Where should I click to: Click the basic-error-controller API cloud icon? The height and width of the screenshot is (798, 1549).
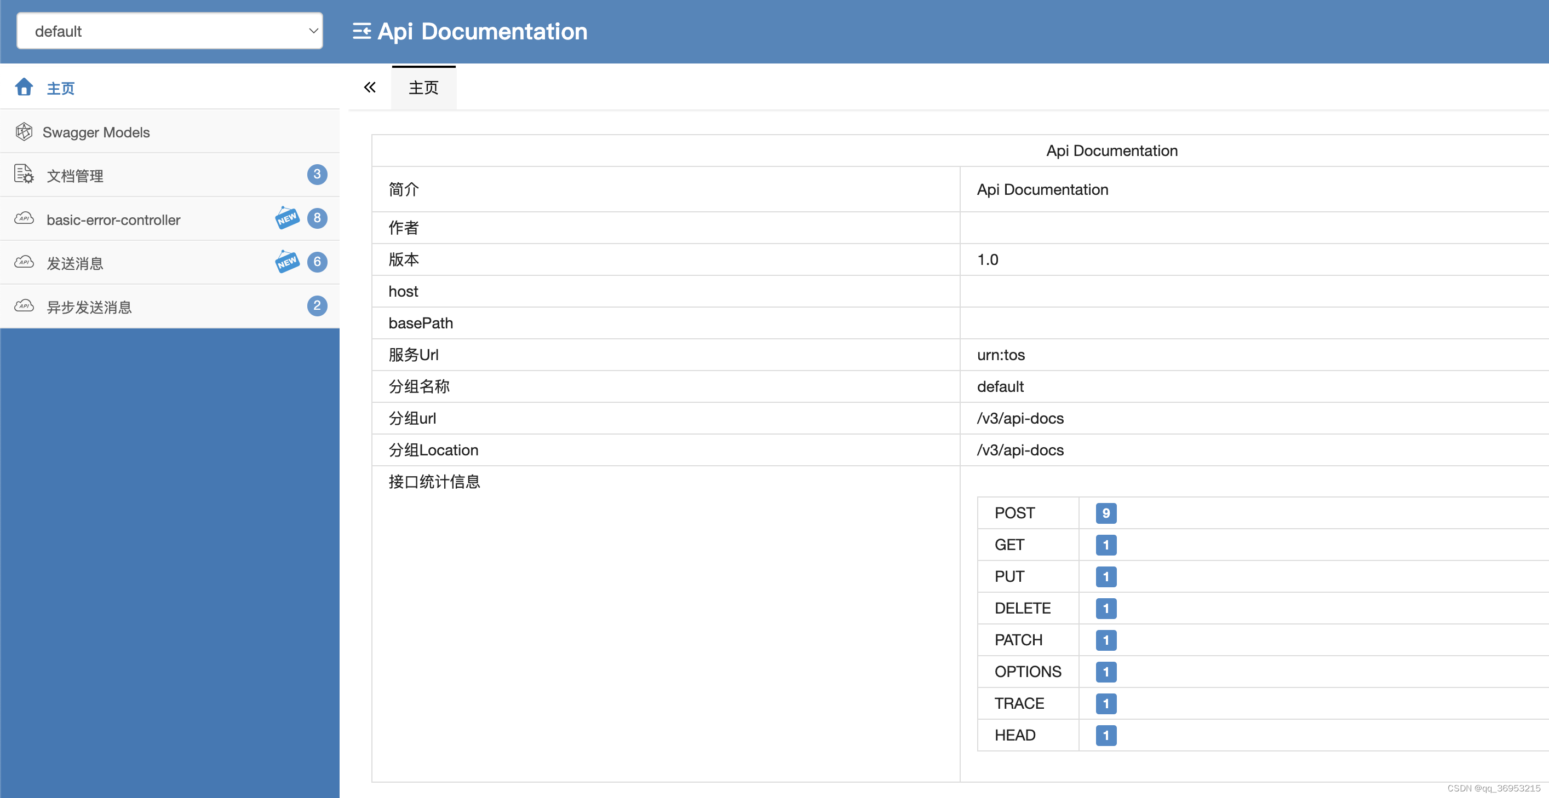click(24, 218)
